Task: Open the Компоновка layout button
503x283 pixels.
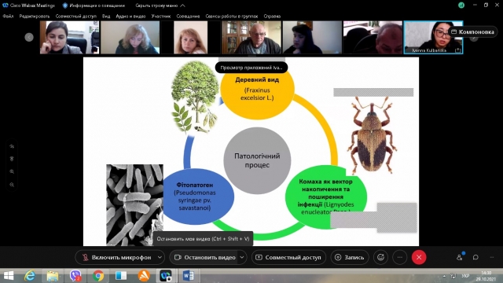Action: pyautogui.click(x=473, y=31)
